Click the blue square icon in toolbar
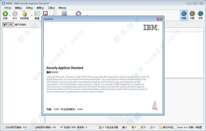Viewport: 206px width, 131px height. [65, 13]
